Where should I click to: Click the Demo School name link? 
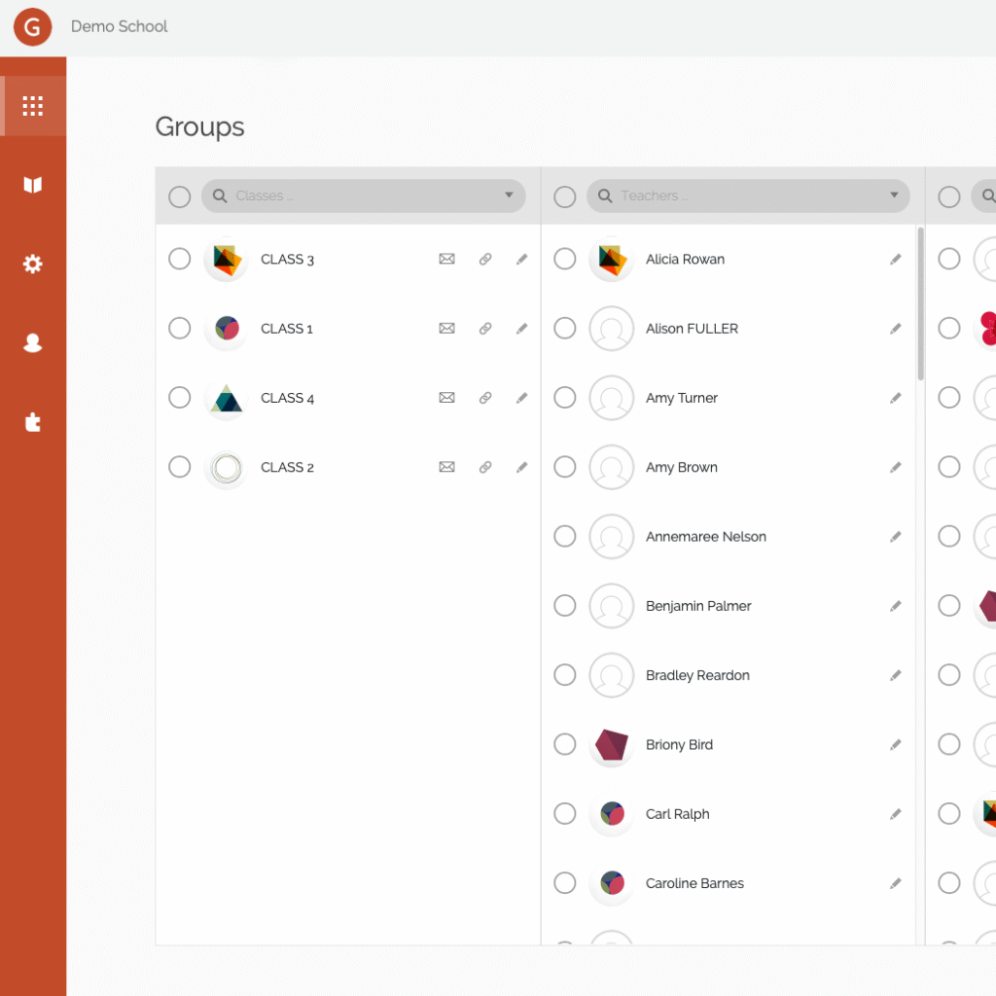[119, 26]
